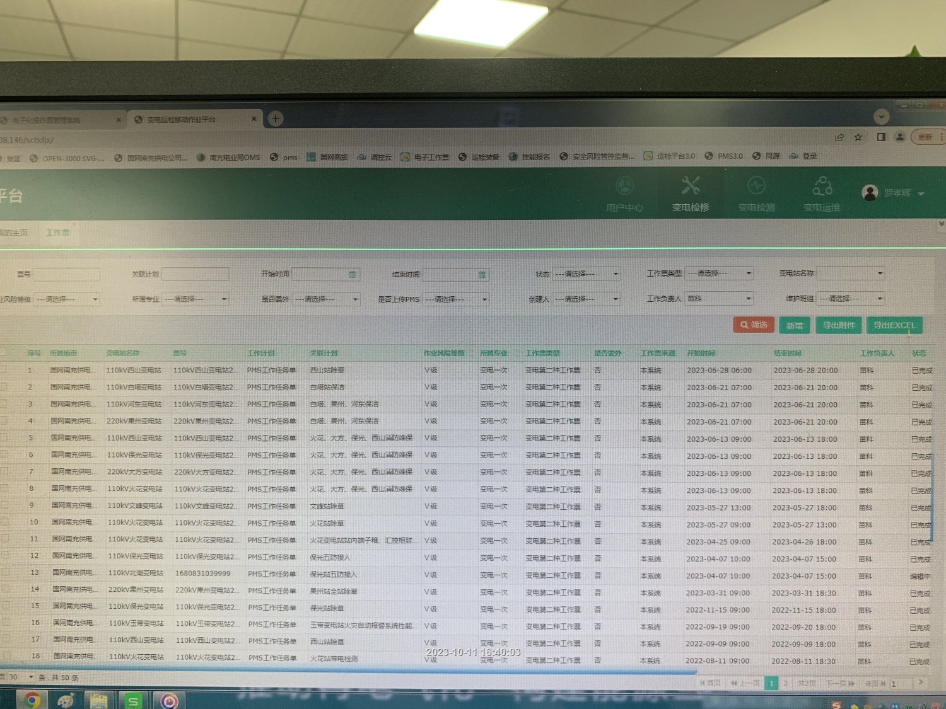Open the green S app in taskbar
Screen dimensions: 946x709
pos(132,701)
